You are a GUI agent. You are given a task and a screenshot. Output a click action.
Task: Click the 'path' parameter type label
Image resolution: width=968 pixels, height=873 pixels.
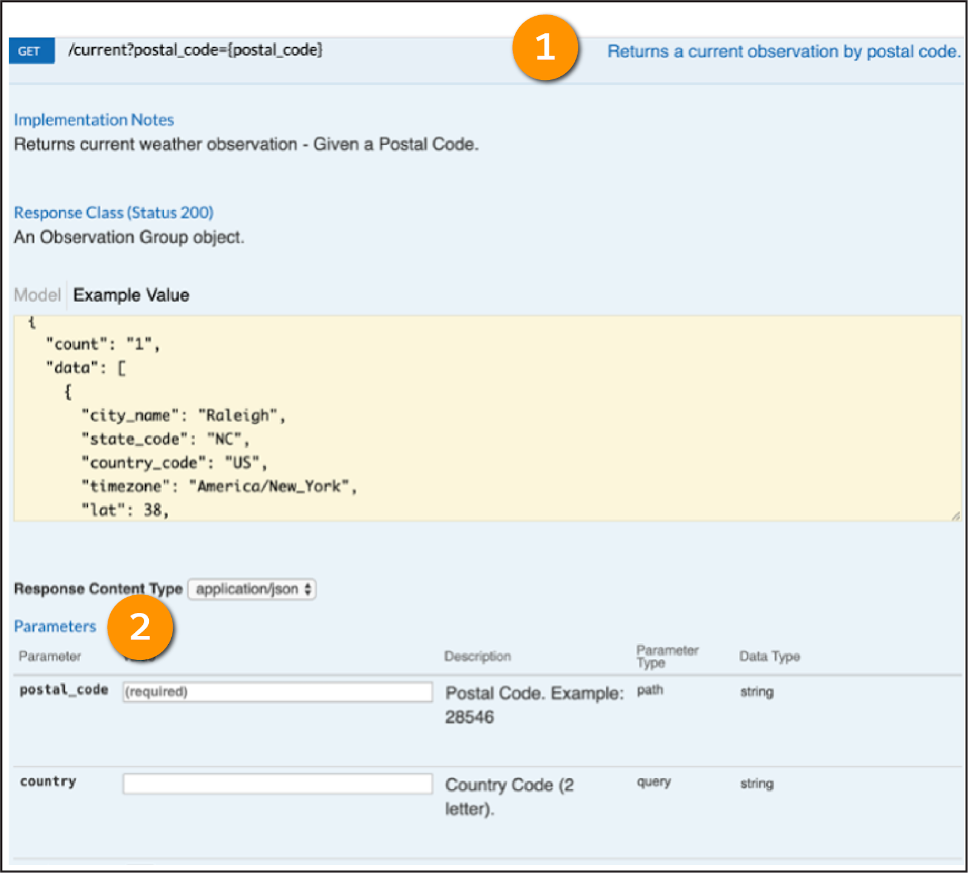(x=650, y=690)
